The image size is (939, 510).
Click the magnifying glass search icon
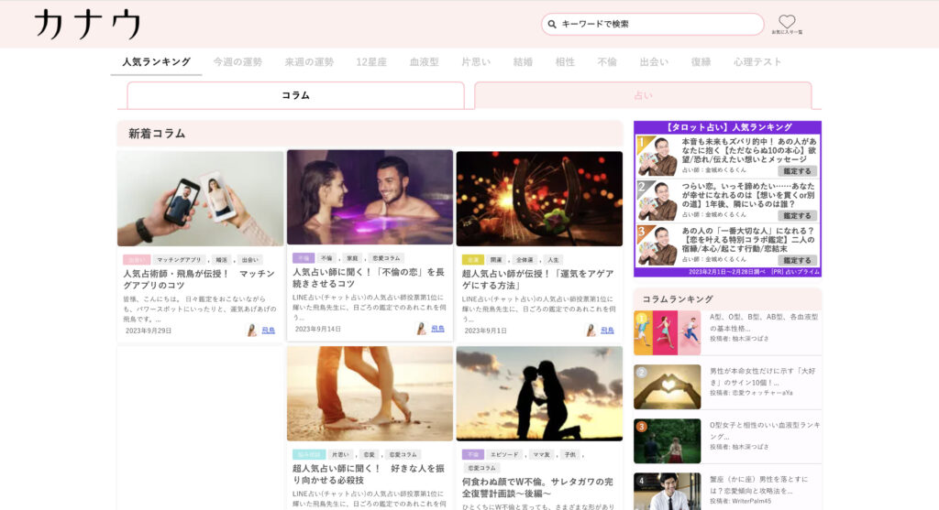(x=552, y=24)
